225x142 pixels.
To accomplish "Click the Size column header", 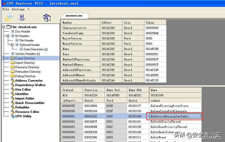I will point(133,23).
